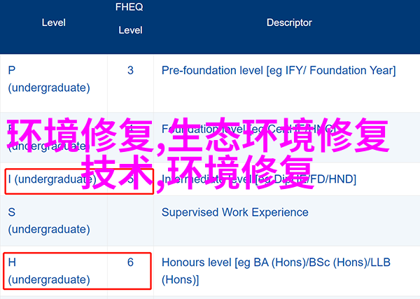Click the (Hons)] text in last row

click(181, 280)
